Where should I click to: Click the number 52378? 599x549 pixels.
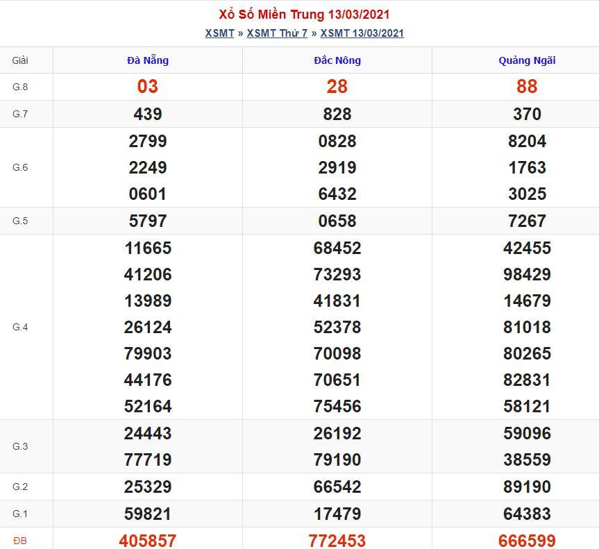point(337,327)
